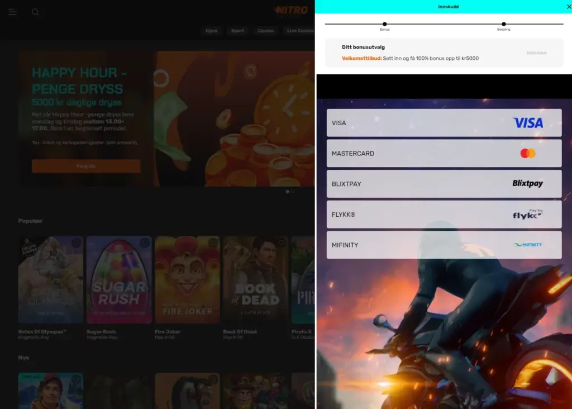
Task: Click the Happy Hour Penge Dryss headline
Action: tap(79, 80)
